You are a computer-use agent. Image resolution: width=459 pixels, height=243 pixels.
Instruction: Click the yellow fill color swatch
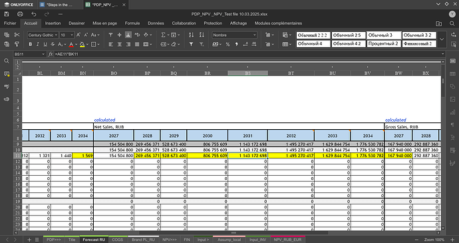(x=82, y=45)
